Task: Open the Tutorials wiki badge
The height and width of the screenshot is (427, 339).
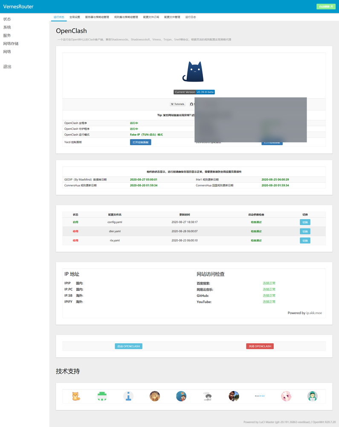Action: point(177,104)
